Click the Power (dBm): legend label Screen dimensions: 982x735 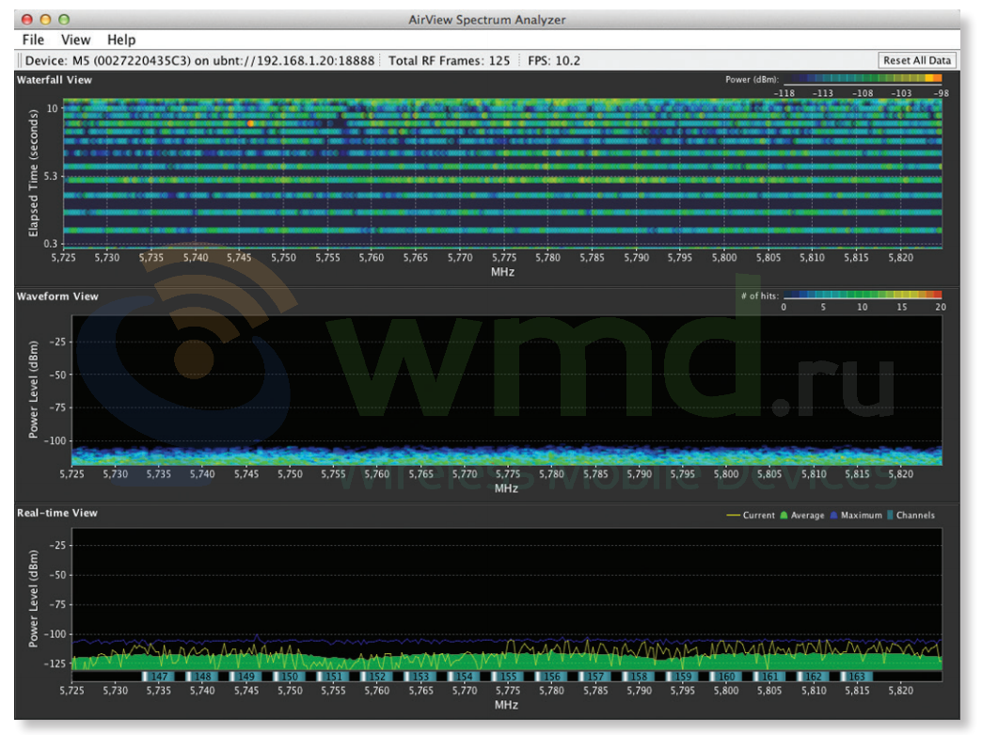click(752, 80)
